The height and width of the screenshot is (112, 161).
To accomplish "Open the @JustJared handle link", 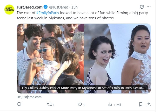I will 59,7.
